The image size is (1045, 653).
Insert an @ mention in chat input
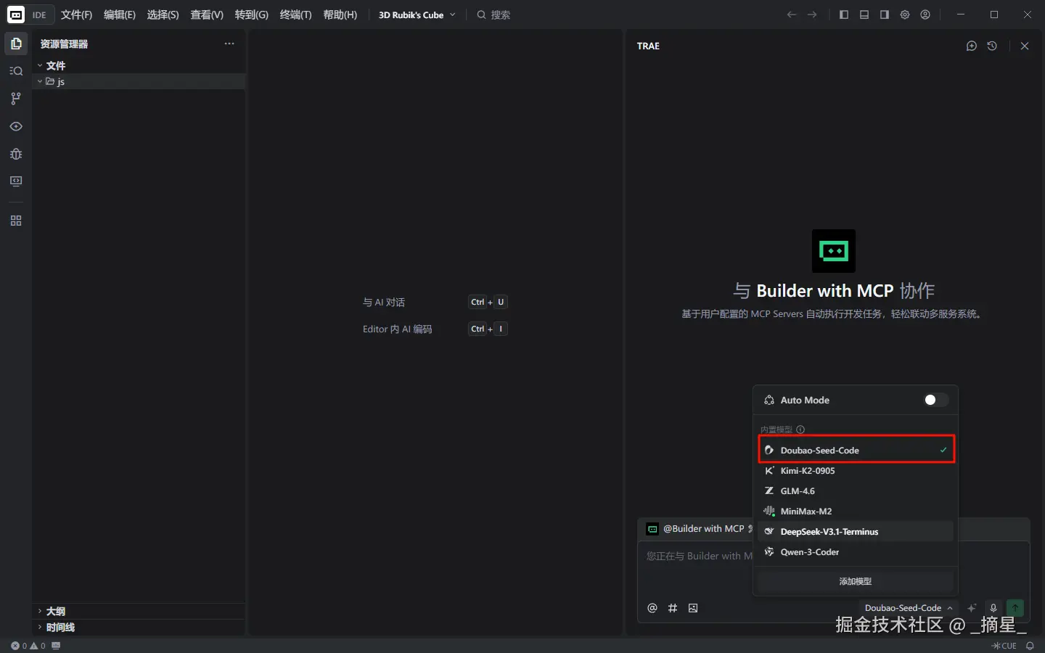point(652,608)
